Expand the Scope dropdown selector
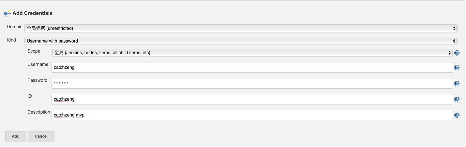This screenshot has width=466, height=147. [252, 53]
